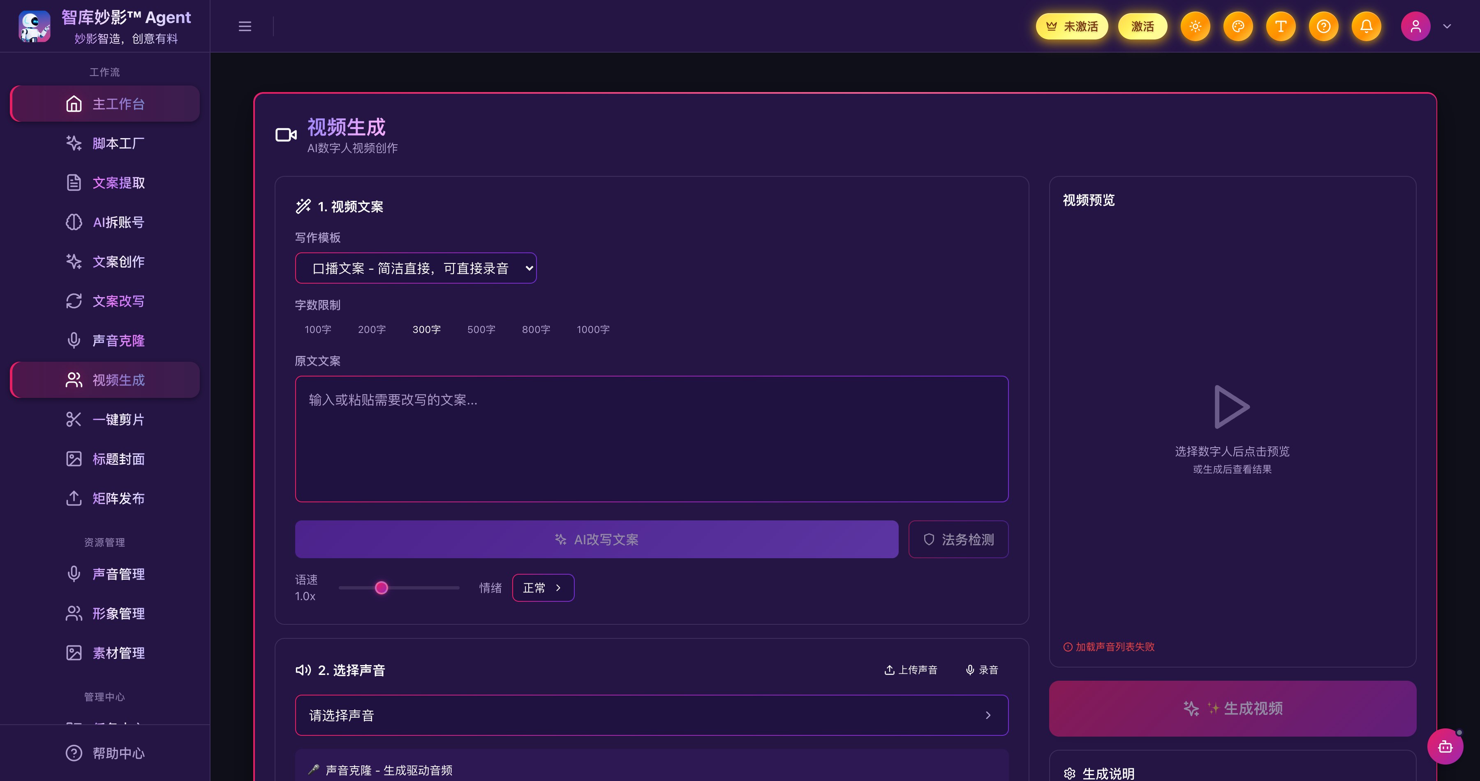Click the 录音 record link
The height and width of the screenshot is (781, 1480).
pos(982,670)
